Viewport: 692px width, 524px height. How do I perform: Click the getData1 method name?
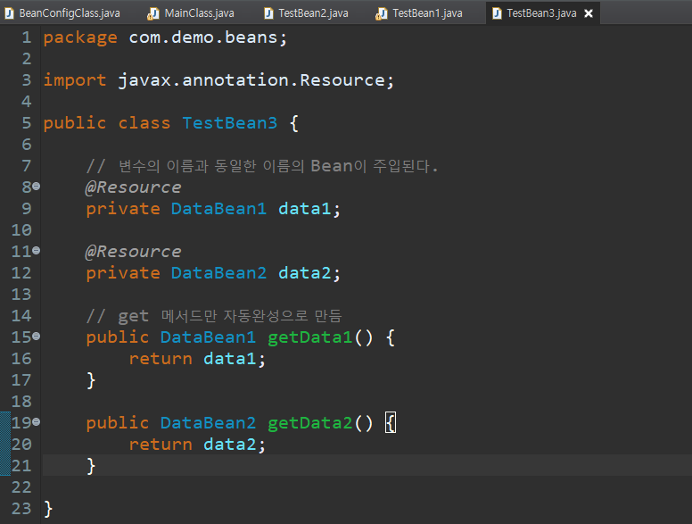[309, 337]
